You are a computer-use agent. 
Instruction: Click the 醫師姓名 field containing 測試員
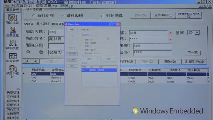click(x=56, y=39)
